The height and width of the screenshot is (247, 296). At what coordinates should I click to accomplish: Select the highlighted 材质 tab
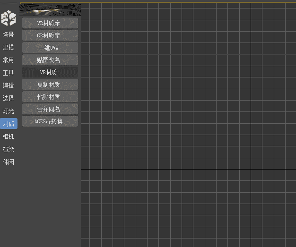pos(9,124)
